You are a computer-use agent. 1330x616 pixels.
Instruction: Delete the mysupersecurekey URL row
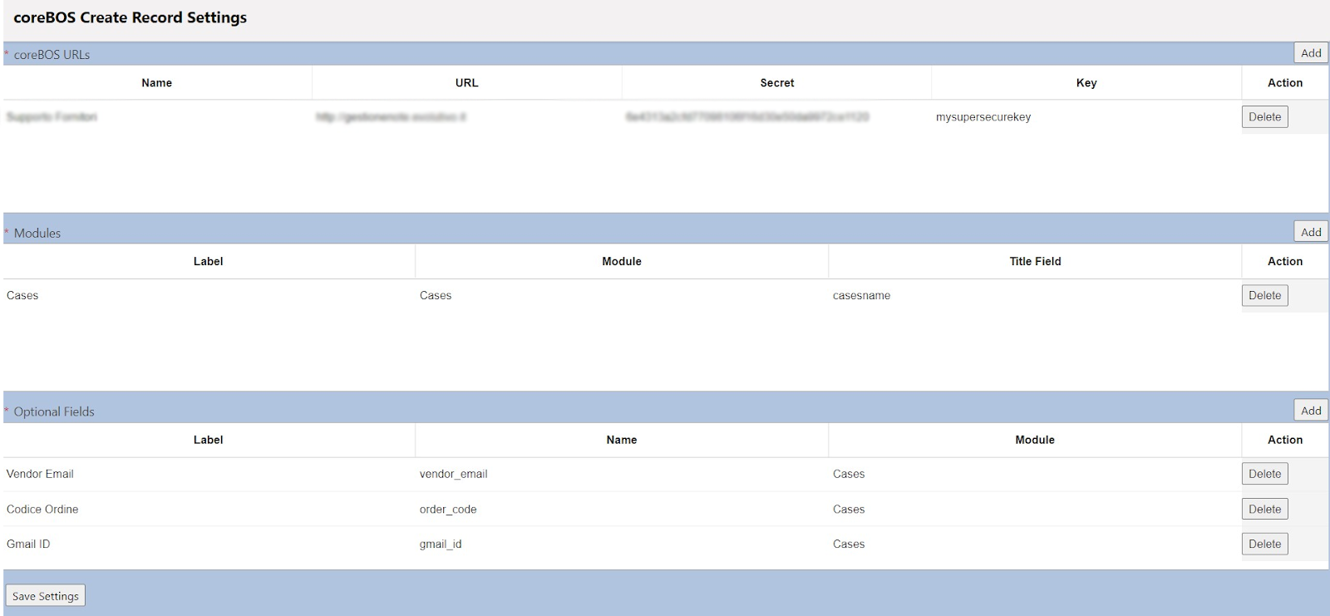[1264, 117]
